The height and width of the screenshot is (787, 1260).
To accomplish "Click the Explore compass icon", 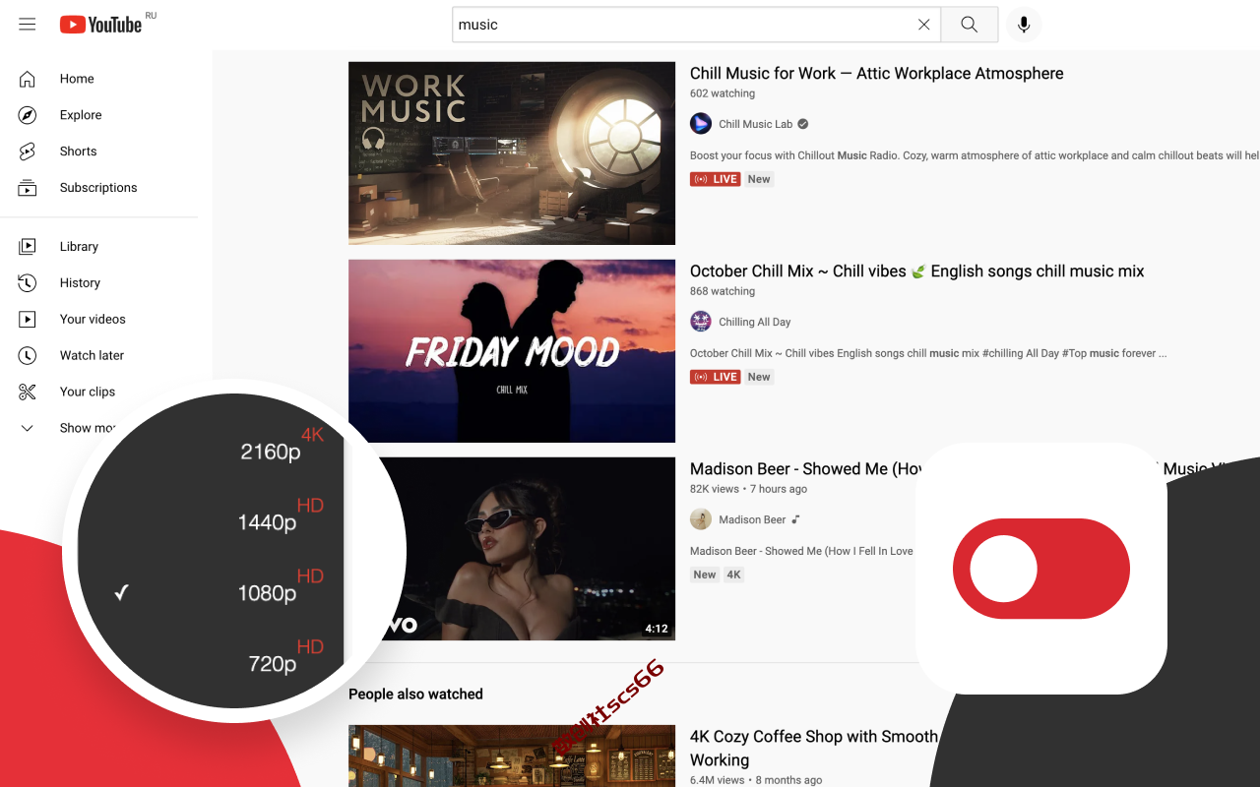I will click(28, 115).
